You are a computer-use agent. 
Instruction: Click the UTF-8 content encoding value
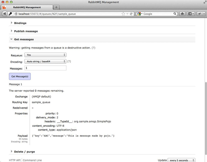click(60, 126)
